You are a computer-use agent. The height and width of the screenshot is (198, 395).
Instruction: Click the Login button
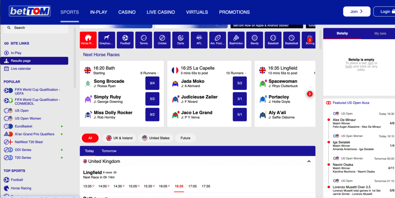(x=384, y=12)
